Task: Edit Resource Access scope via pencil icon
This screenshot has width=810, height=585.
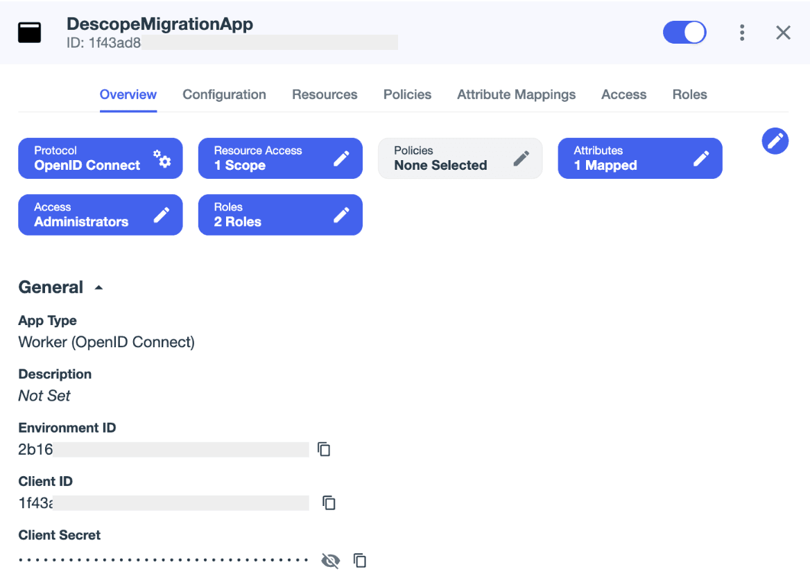Action: (341, 158)
